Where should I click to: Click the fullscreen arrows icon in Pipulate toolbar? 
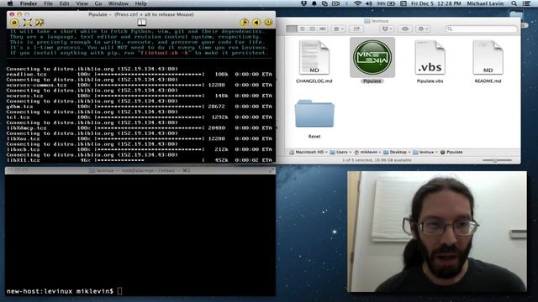coord(27,23)
